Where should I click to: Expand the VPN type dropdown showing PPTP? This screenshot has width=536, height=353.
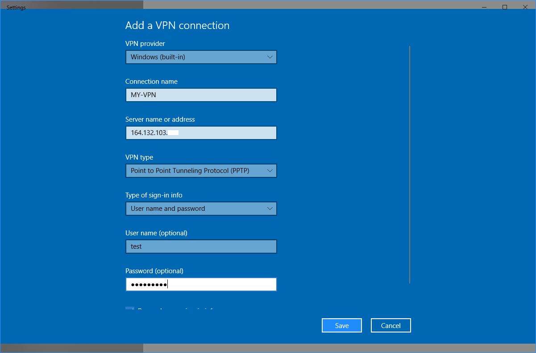[201, 171]
